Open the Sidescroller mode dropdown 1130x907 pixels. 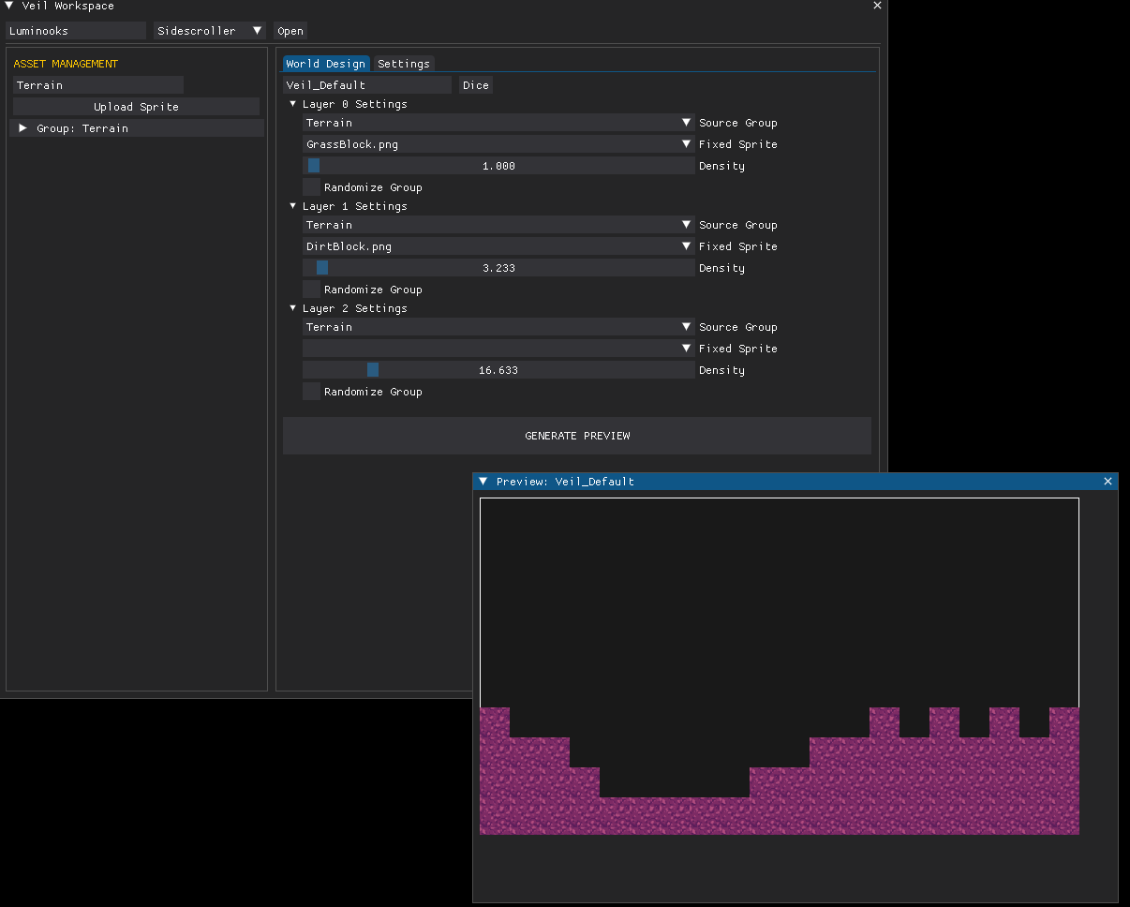coord(210,31)
